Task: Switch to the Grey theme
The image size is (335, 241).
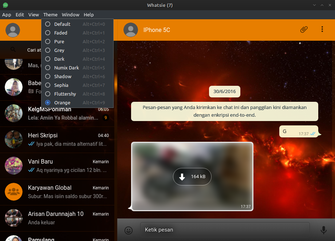Action: coord(77,50)
